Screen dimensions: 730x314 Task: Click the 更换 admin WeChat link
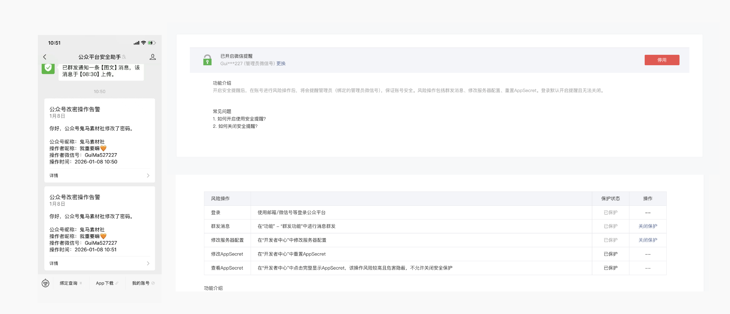(x=281, y=63)
